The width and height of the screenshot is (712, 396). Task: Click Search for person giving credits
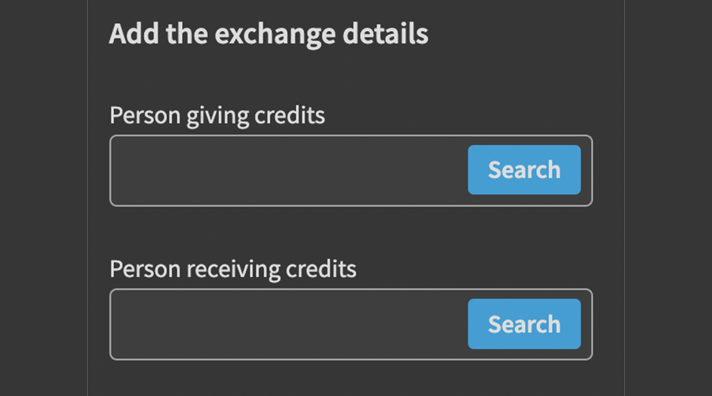524,170
